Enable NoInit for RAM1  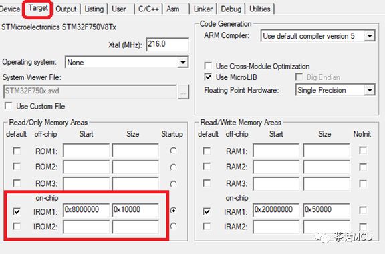coord(363,150)
